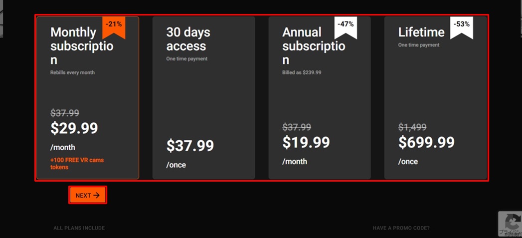Screen dimensions: 522x238
Task: Pick the Annual subscription plan title
Action: pos(313,46)
